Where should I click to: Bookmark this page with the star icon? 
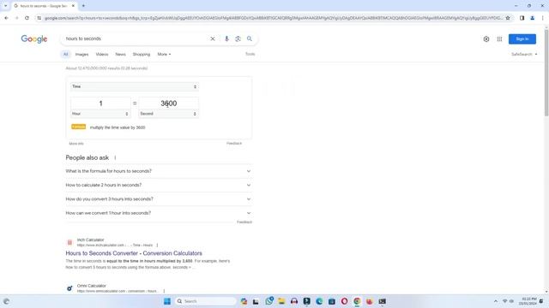[508, 18]
